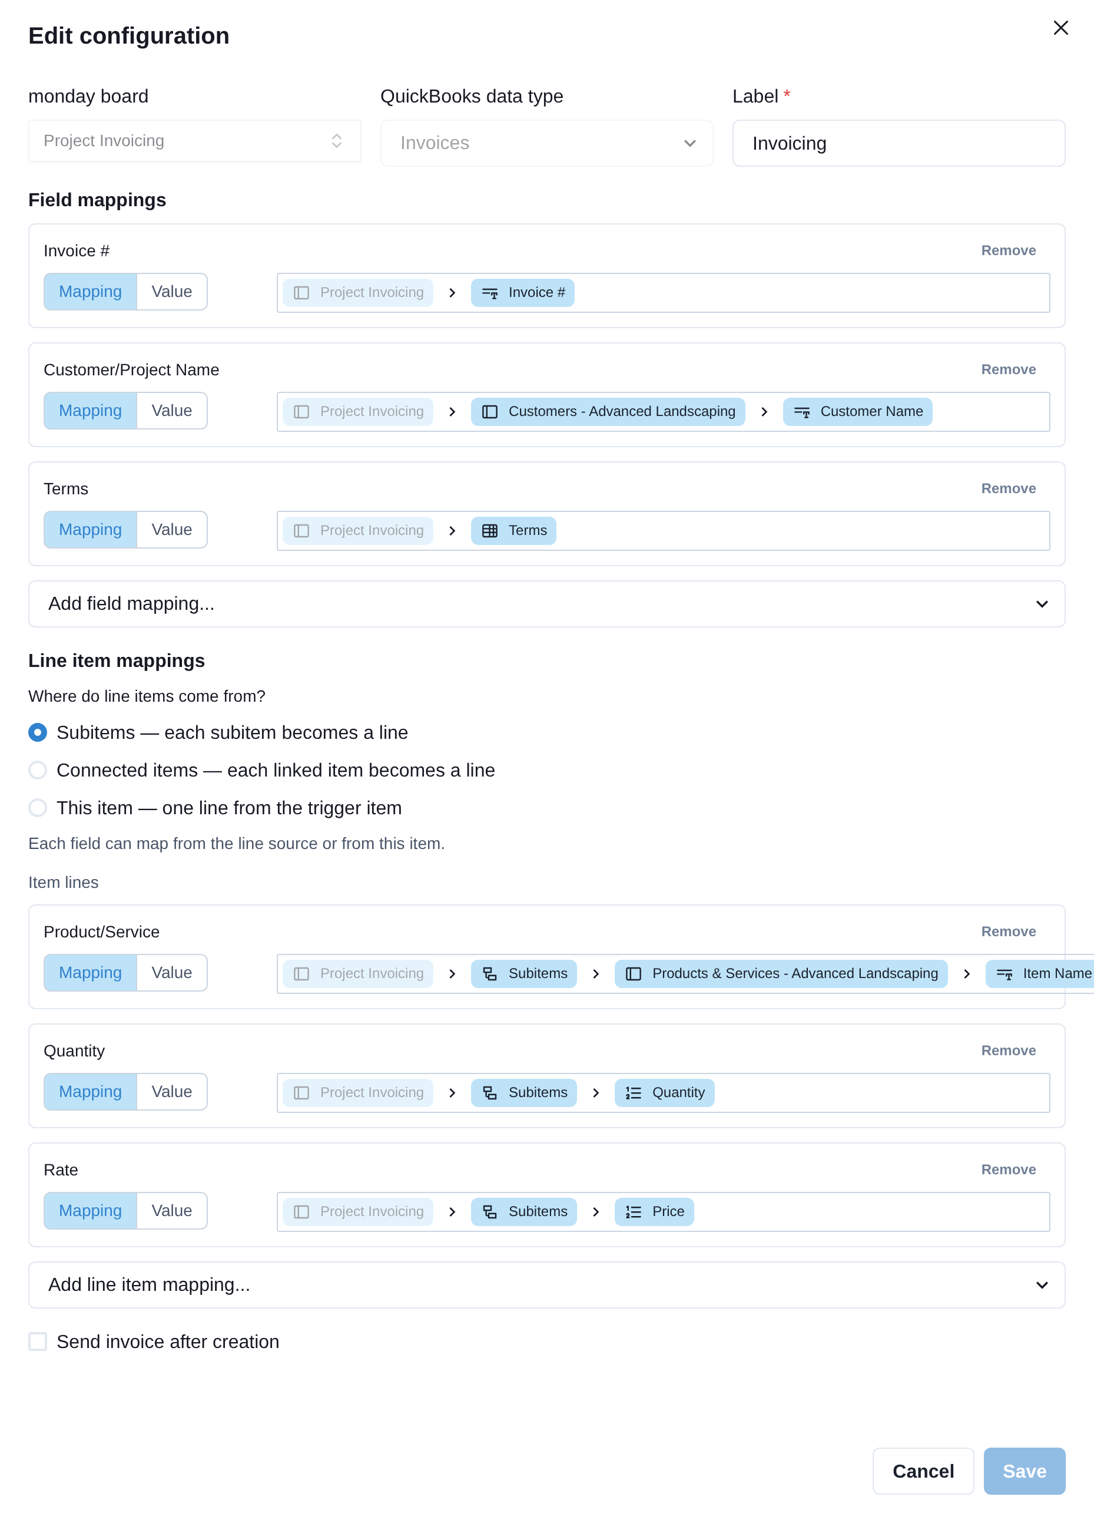The image size is (1094, 1513).
Task: Remove the Quantity line mapping
Action: [x=1008, y=1050]
